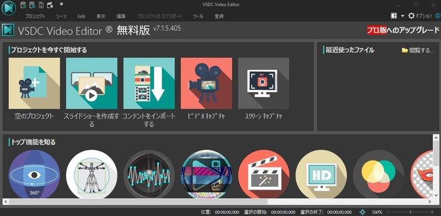Open the mask feature circle at right edge
Viewport: 441px width, 216px height.
(421, 174)
